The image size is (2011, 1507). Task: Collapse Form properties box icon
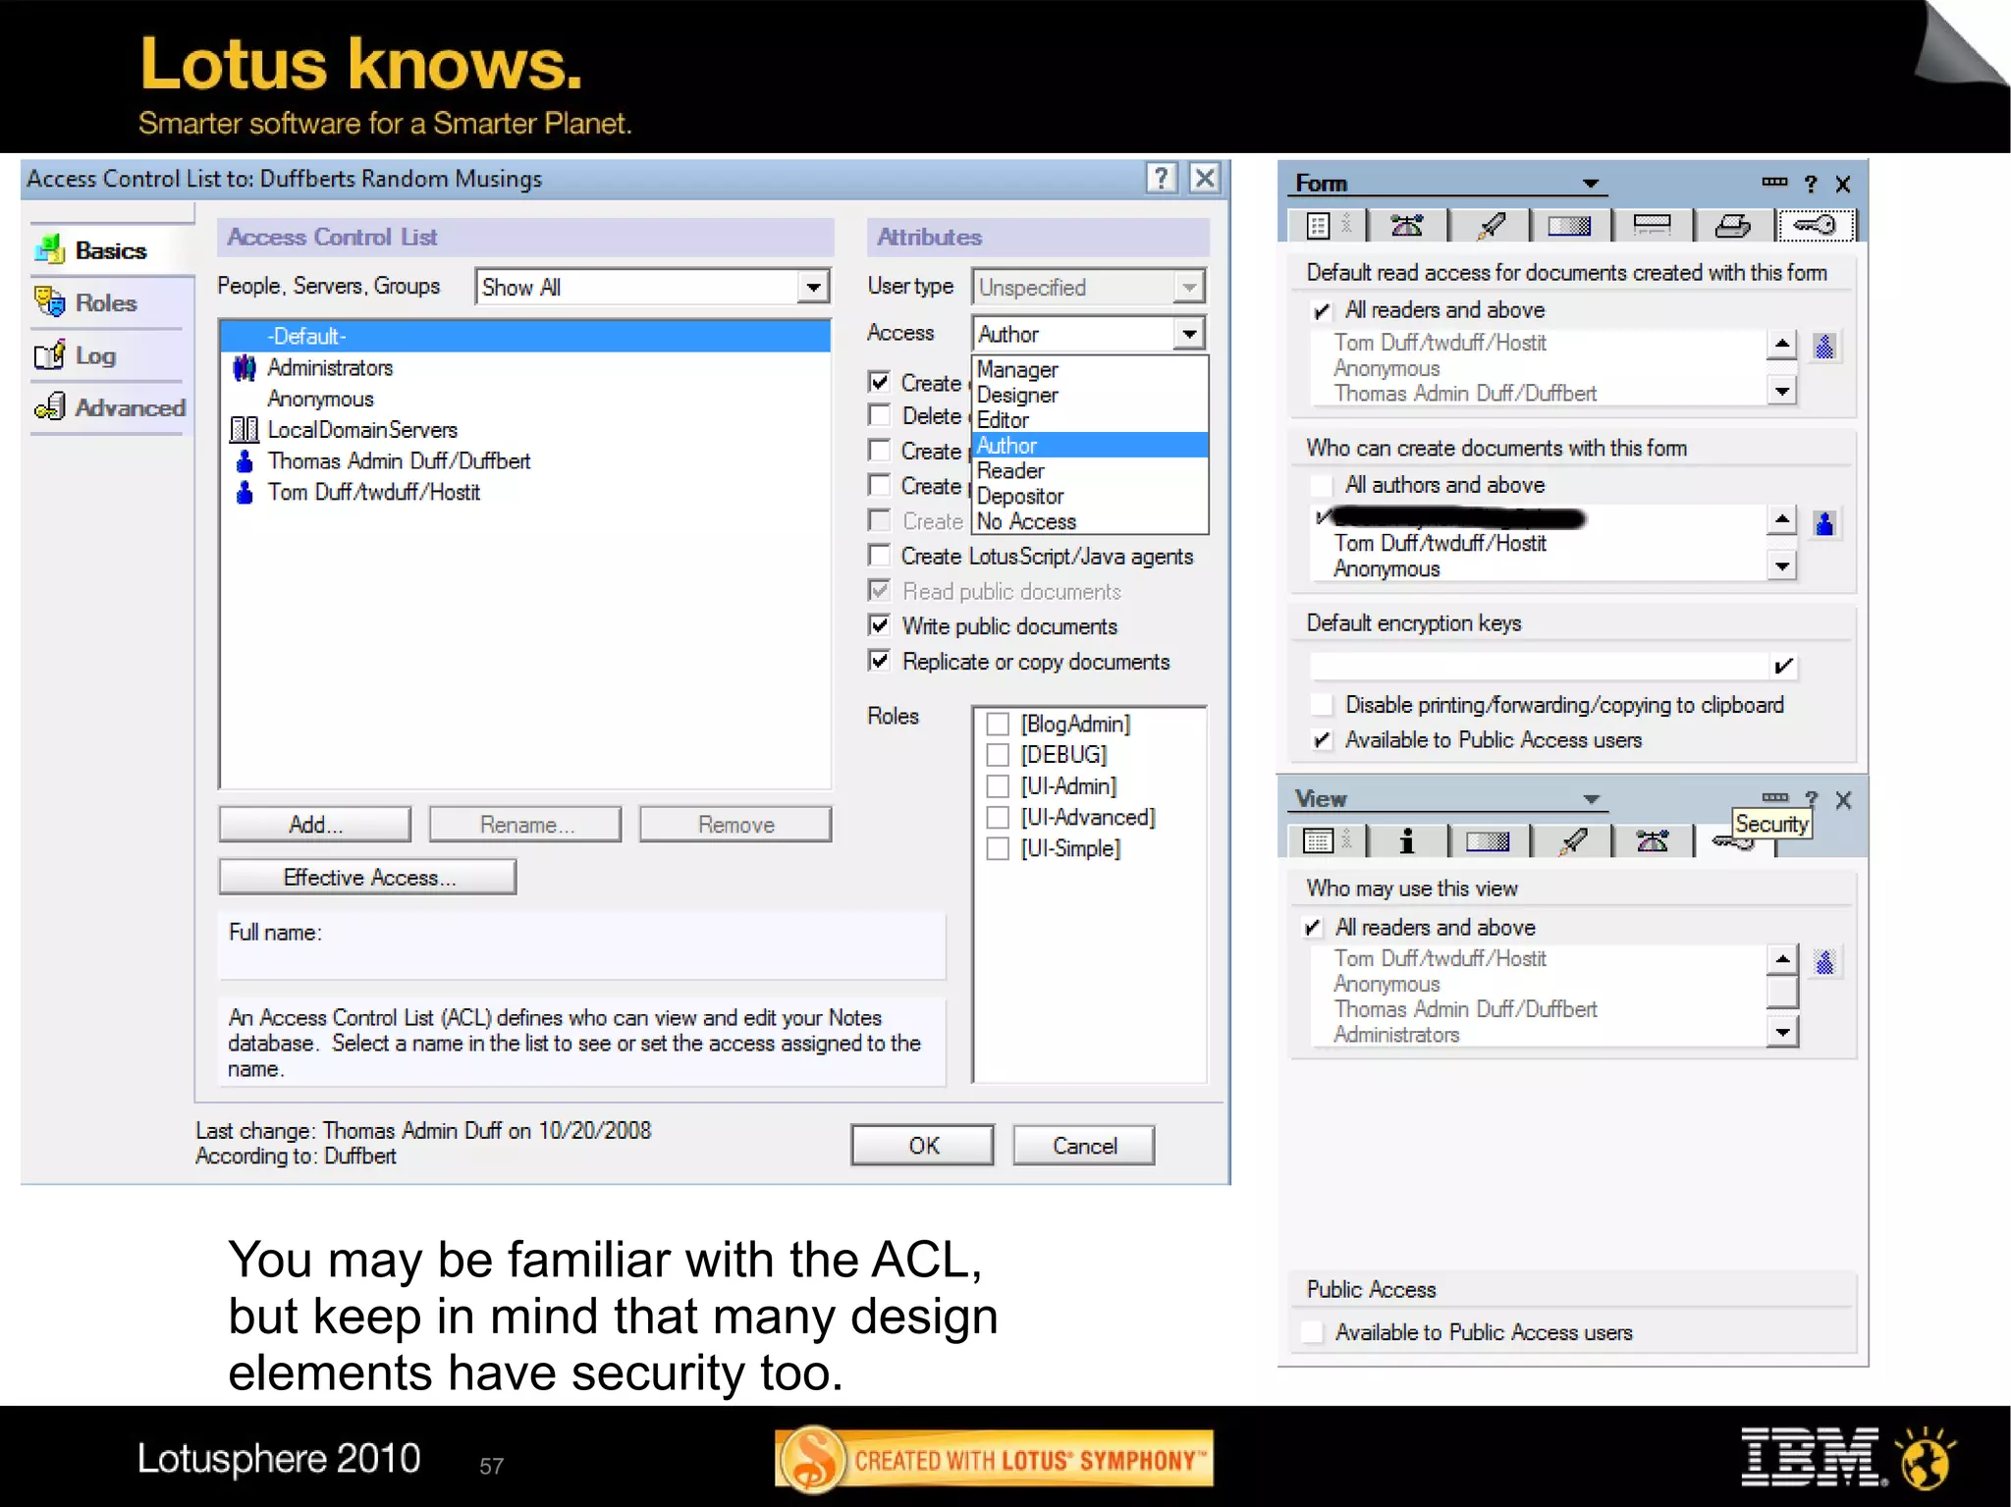point(1774,183)
